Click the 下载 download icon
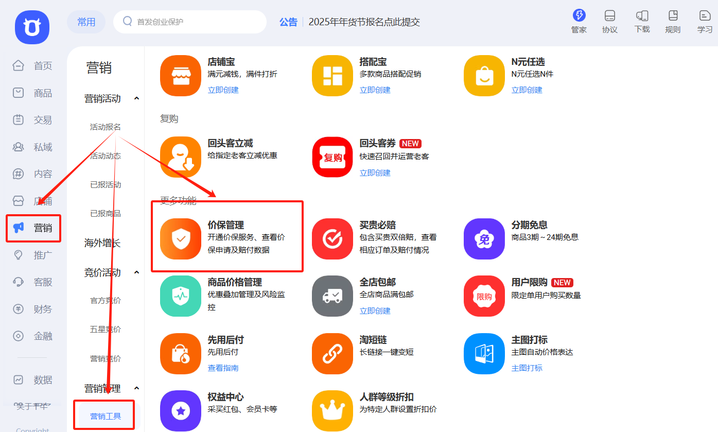 (x=642, y=15)
